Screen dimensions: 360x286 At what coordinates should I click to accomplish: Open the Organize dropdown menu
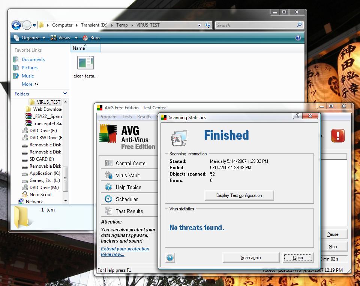(30, 38)
